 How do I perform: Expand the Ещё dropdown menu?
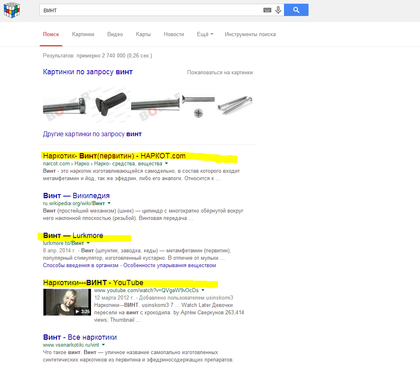pyautogui.click(x=205, y=34)
